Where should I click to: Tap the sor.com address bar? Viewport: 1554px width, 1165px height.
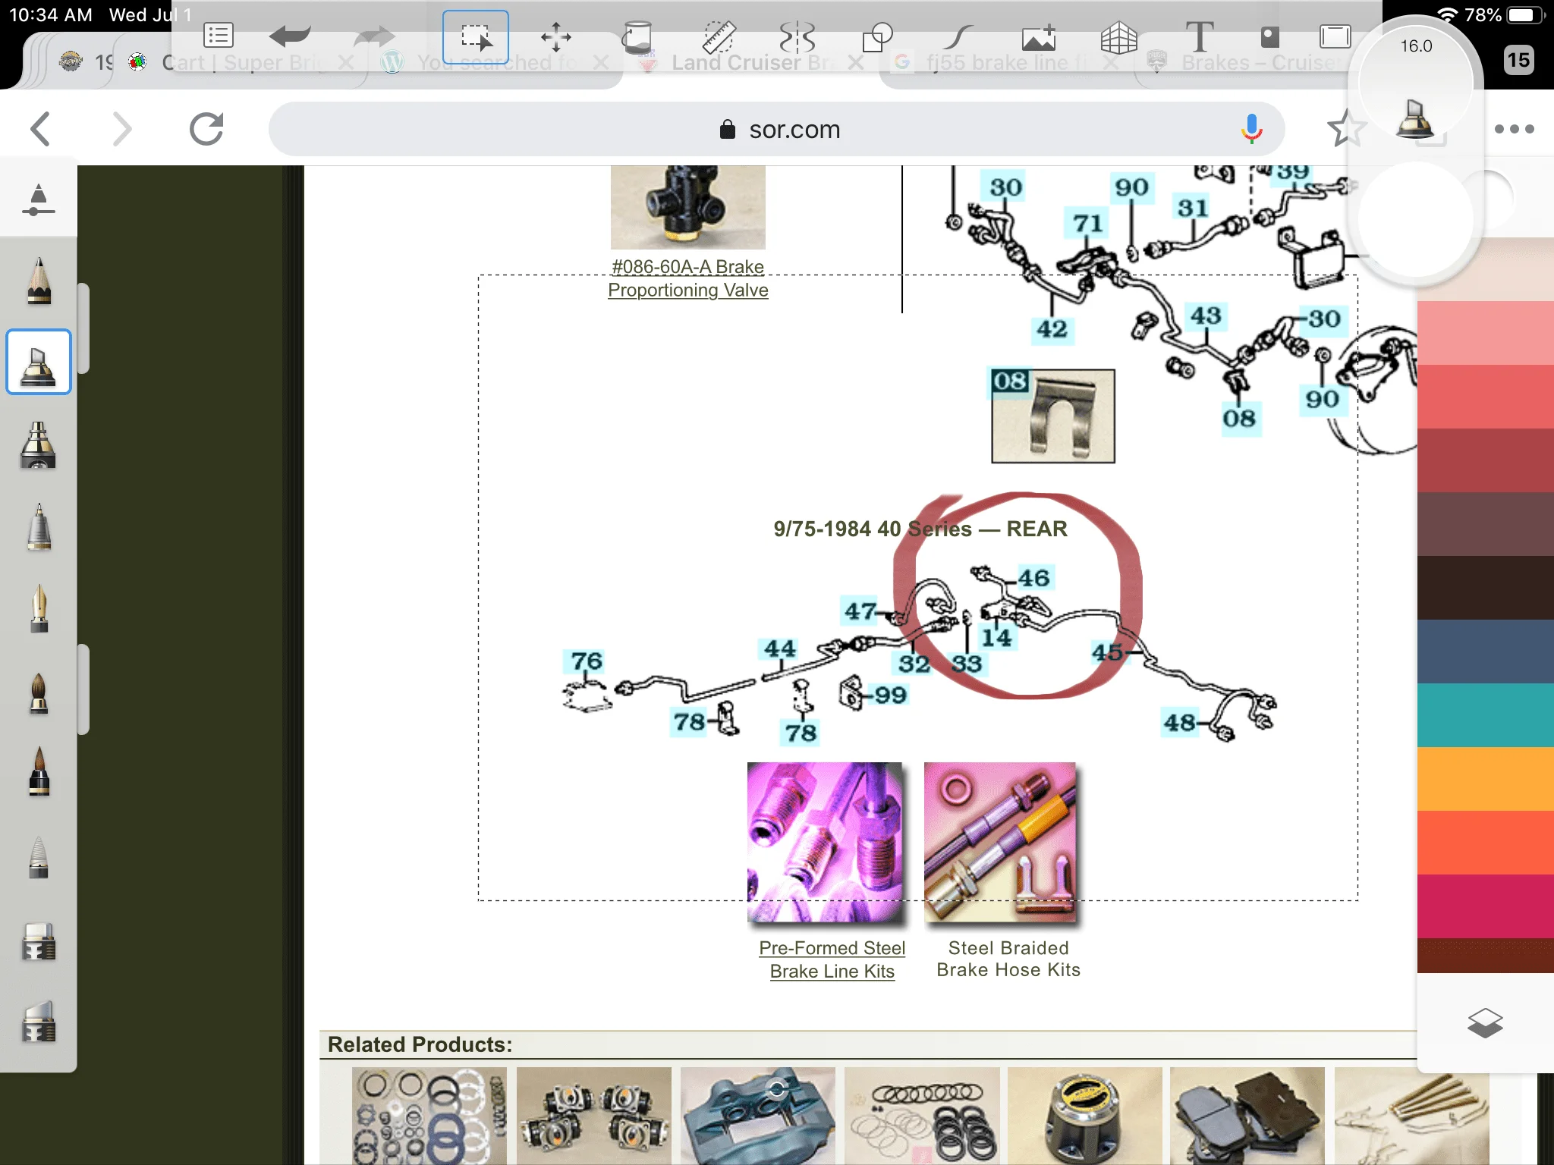(776, 129)
